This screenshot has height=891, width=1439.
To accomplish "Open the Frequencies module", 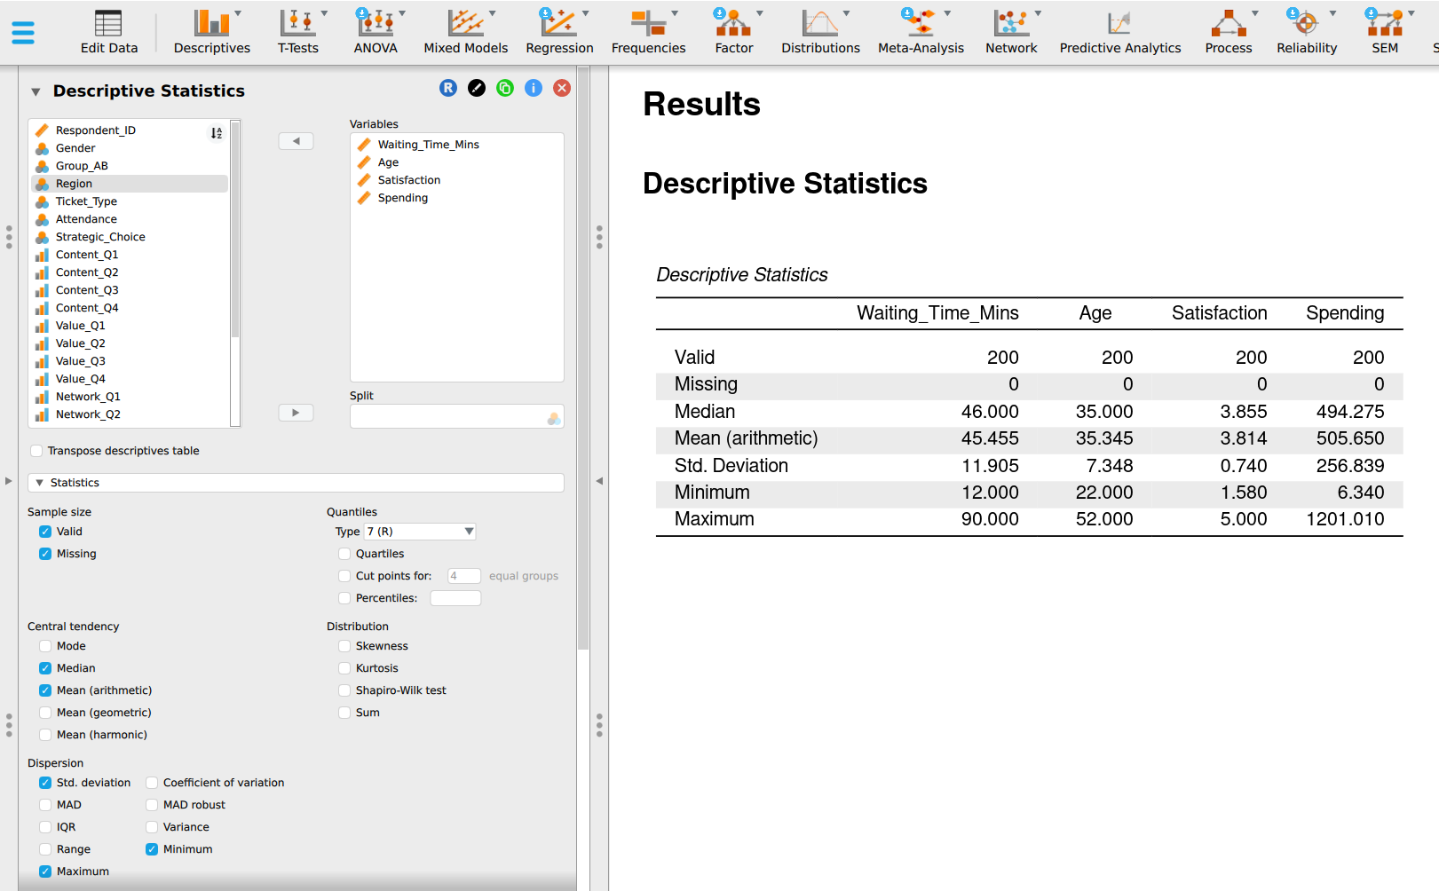I will click(x=648, y=32).
